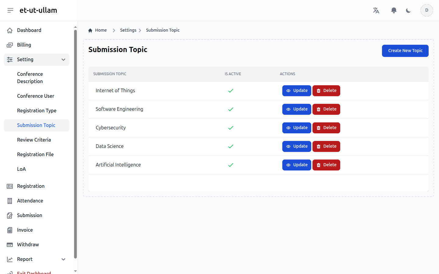This screenshot has height=274, width=439.
Task: Click the eye icon in Data Science Update
Action: tap(288, 146)
